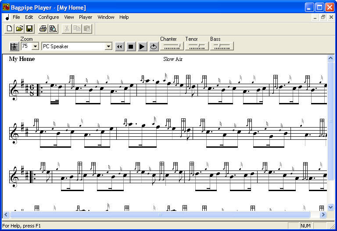
Task: Play the tune
Action: [142, 46]
